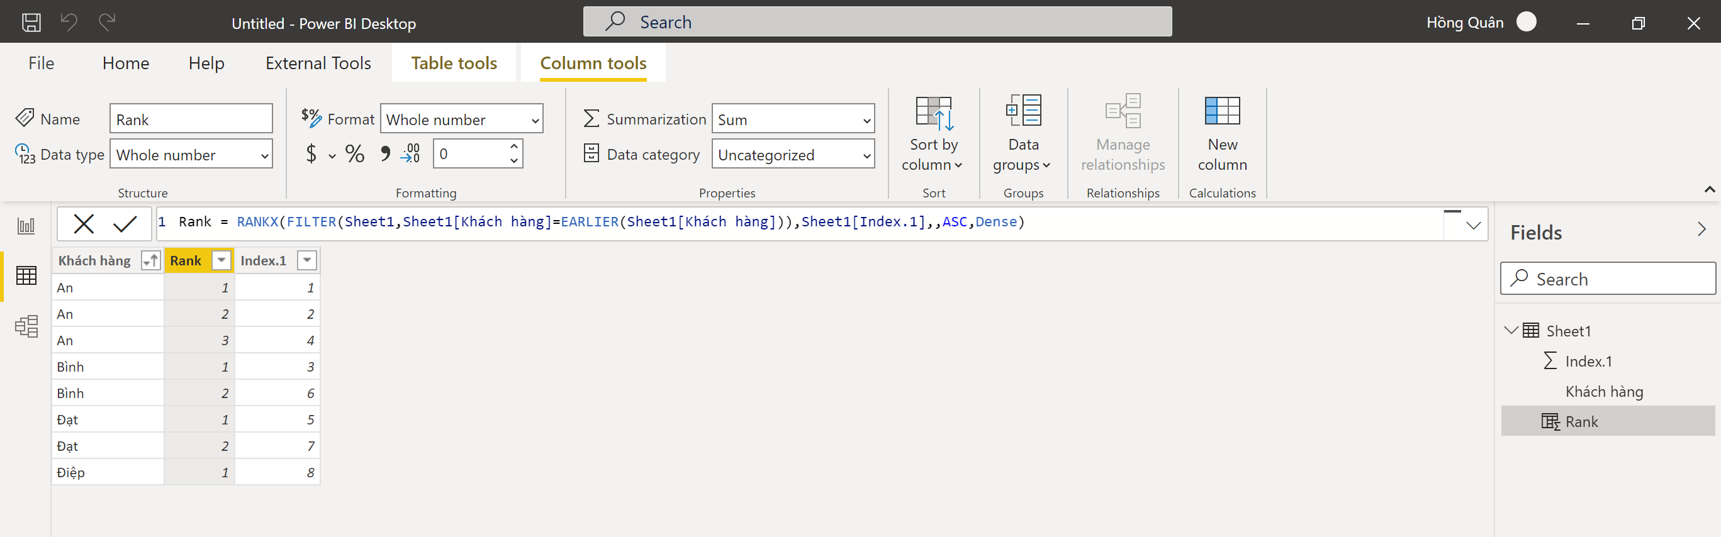Open the Data category dropdown

[x=793, y=155]
